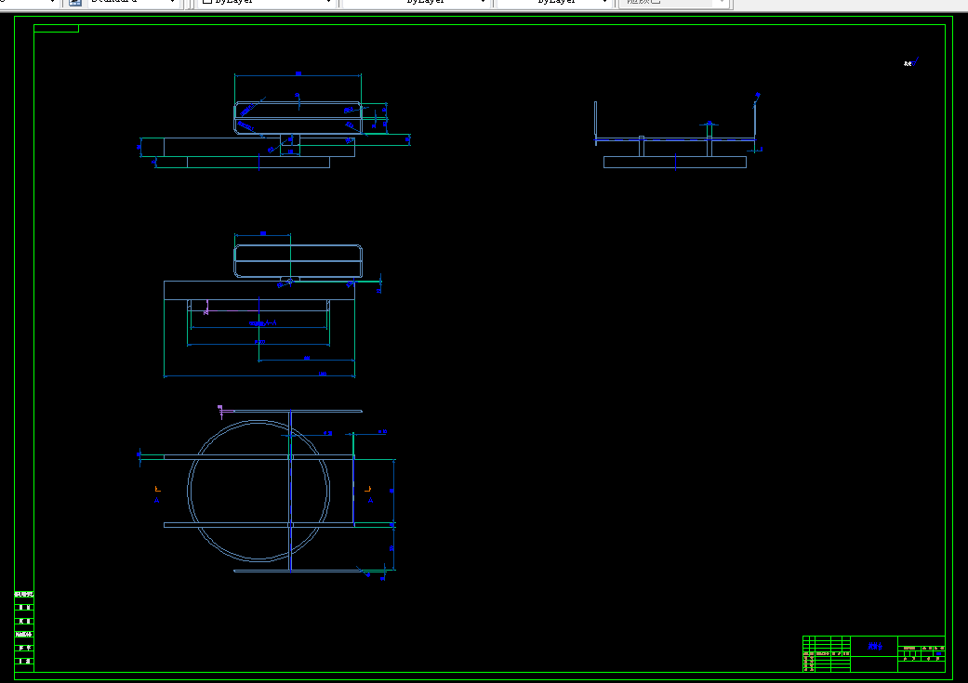Select the orange section arrow on the left
This screenshot has height=683, width=968.
pyautogui.click(x=157, y=489)
